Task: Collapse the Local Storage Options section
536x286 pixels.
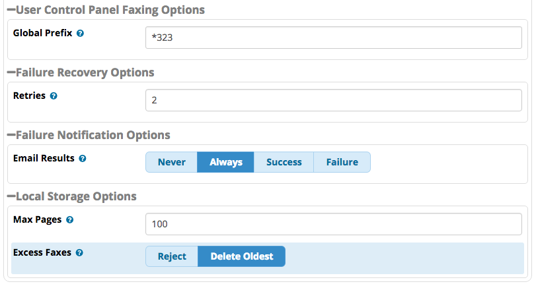Action: 11,196
